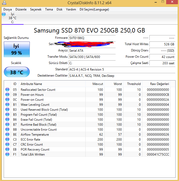Click the Arayüz field Serial ATA
The width and height of the screenshot is (179, 181).
92,51
